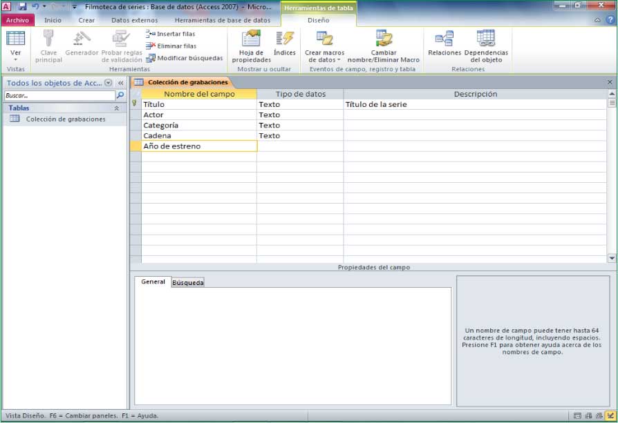The image size is (618, 423).
Task: Click Eliminar filas
Action: click(171, 46)
